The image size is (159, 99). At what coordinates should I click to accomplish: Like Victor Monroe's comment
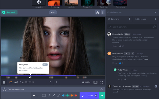(x=125, y=79)
